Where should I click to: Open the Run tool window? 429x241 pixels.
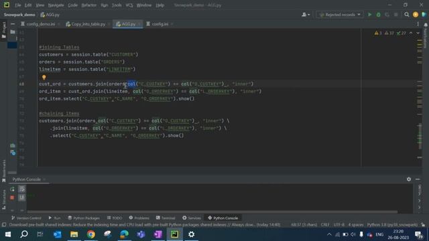pyautogui.click(x=54, y=218)
